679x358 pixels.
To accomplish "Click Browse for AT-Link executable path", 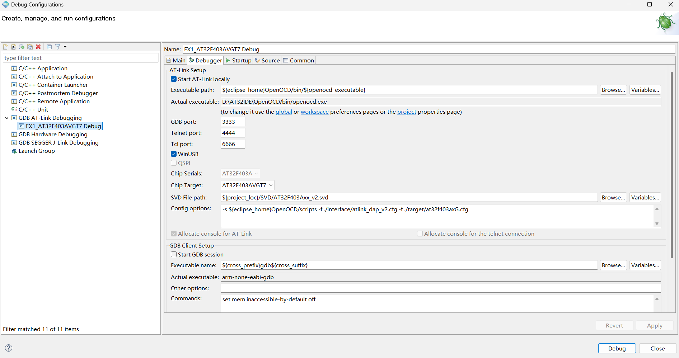I will pyautogui.click(x=613, y=90).
